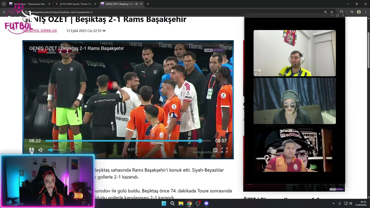The image size is (370, 208).
Task: Mute audio indicator on GENİŞ ÖZET tab
Action: [136, 4]
